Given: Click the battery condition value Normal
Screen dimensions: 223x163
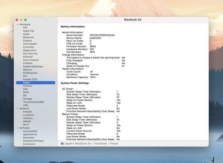Looking at the screenshot, I should pyautogui.click(x=94, y=74).
